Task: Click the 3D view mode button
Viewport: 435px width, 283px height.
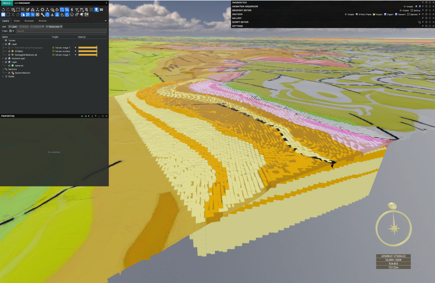Action: [x=101, y=10]
